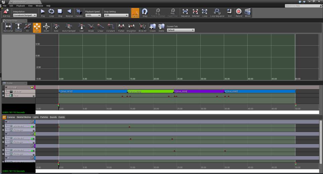Viewport: 323px width, 174px height.
Task: Collapse camera group 3 arrow
Action: click(x=6, y=146)
